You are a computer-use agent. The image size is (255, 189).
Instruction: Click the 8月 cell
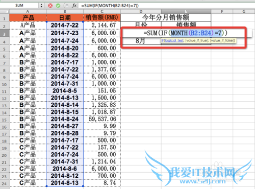[141, 41]
